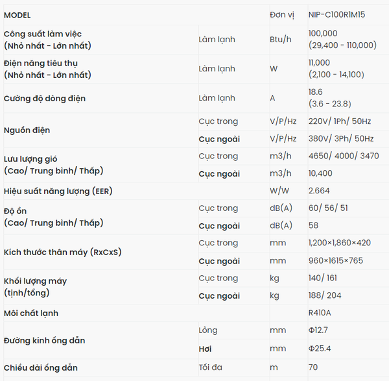Viewport: 389px width, 381px height.
Task: Click the Đường kính ống dẫn label
Action: [x=44, y=341]
